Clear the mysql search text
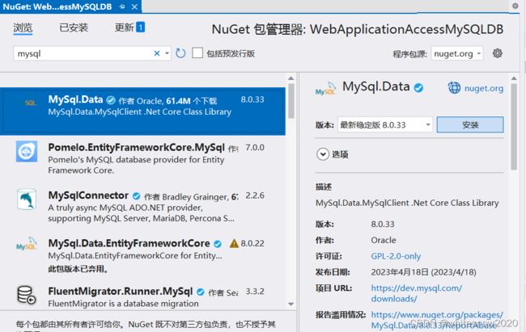The height and width of the screenshot is (332, 526). click(157, 53)
